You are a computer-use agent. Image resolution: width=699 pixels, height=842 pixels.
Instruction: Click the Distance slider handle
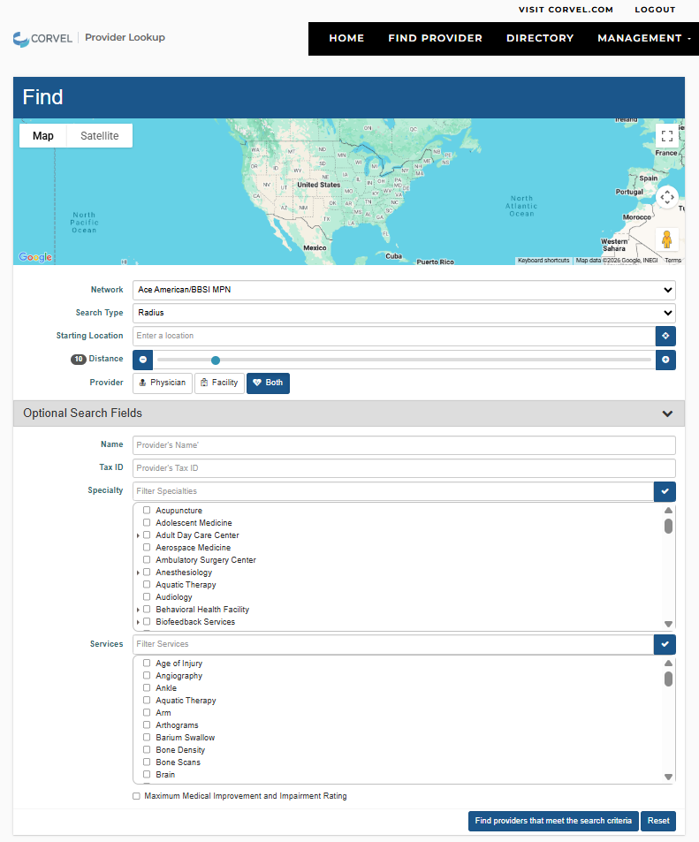[216, 360]
